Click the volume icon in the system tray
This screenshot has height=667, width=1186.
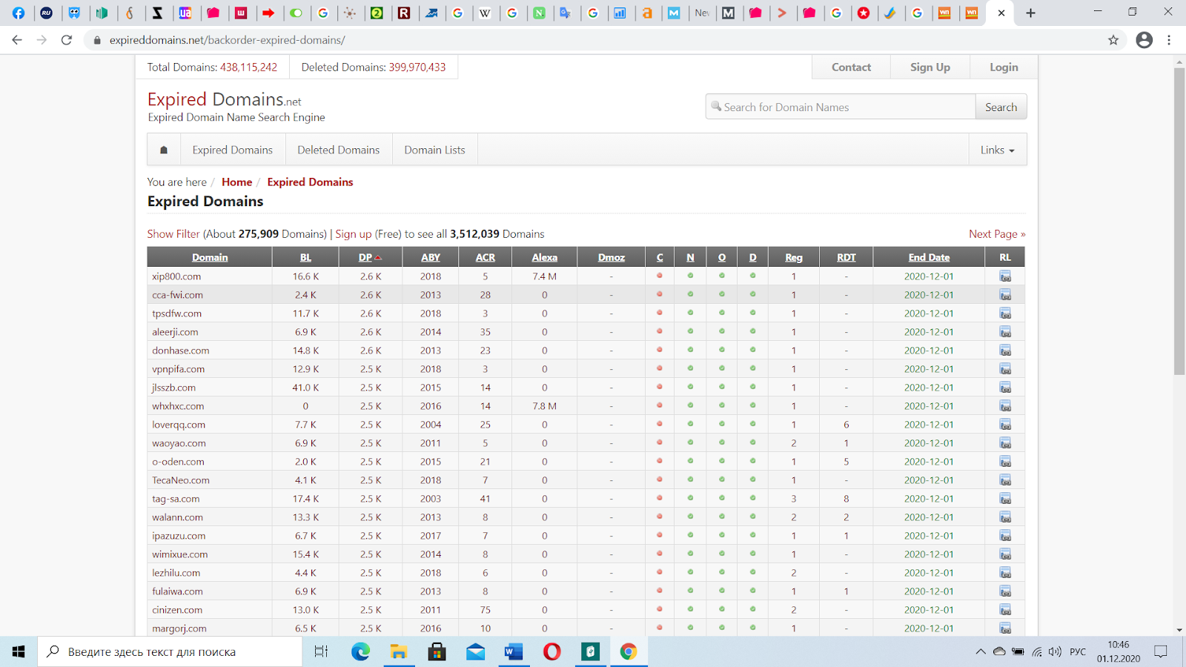tap(1055, 651)
